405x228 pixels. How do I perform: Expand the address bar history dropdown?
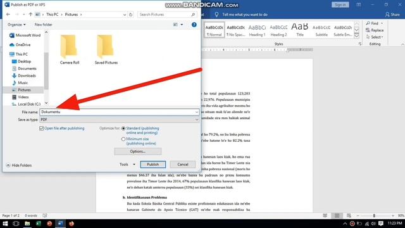(125, 15)
